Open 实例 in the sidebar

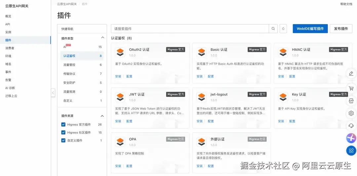[8, 32]
